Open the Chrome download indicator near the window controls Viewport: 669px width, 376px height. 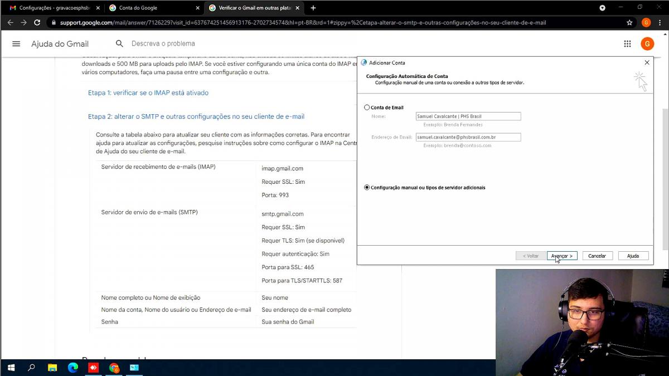602,8
